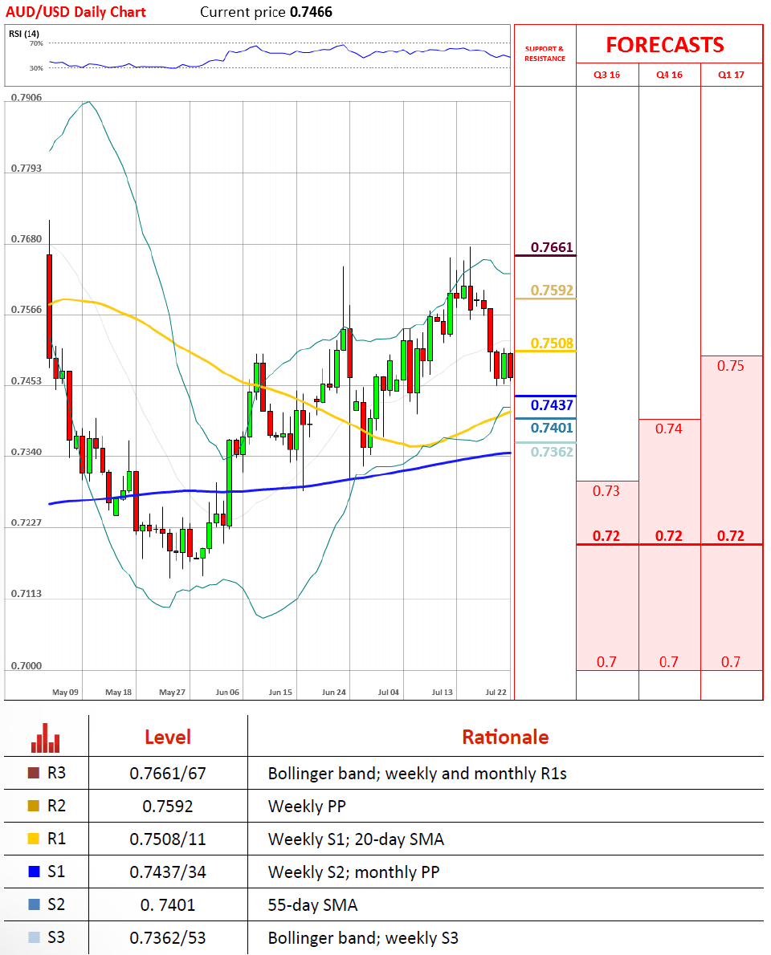Click the RSI (14) indicator label
Viewport: 771px width, 955px height.
click(25, 33)
